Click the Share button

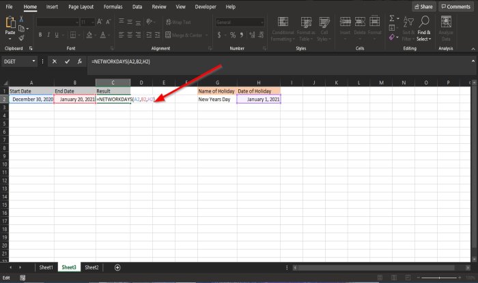423,6
